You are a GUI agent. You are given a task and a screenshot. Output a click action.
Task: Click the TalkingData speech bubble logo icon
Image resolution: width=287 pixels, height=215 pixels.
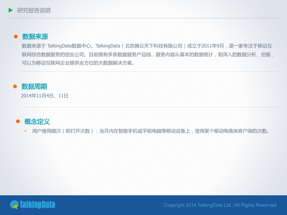click(14, 205)
